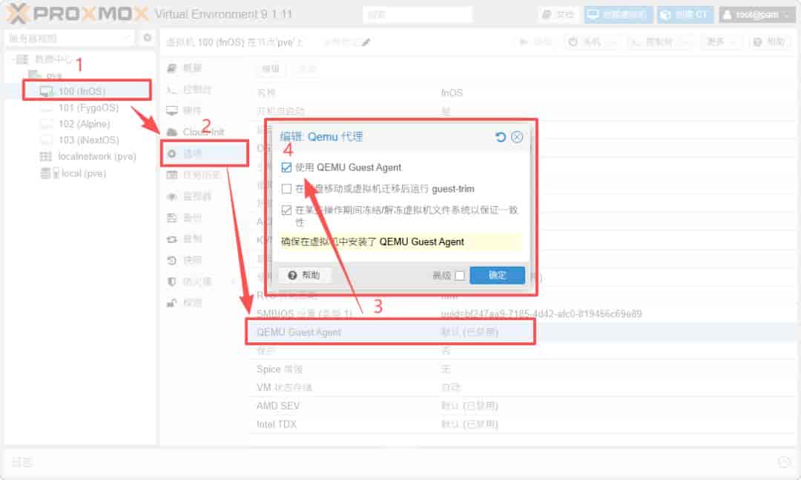This screenshot has width=801, height=480.
Task: Open the root@pam user menu
Action: click(x=757, y=14)
